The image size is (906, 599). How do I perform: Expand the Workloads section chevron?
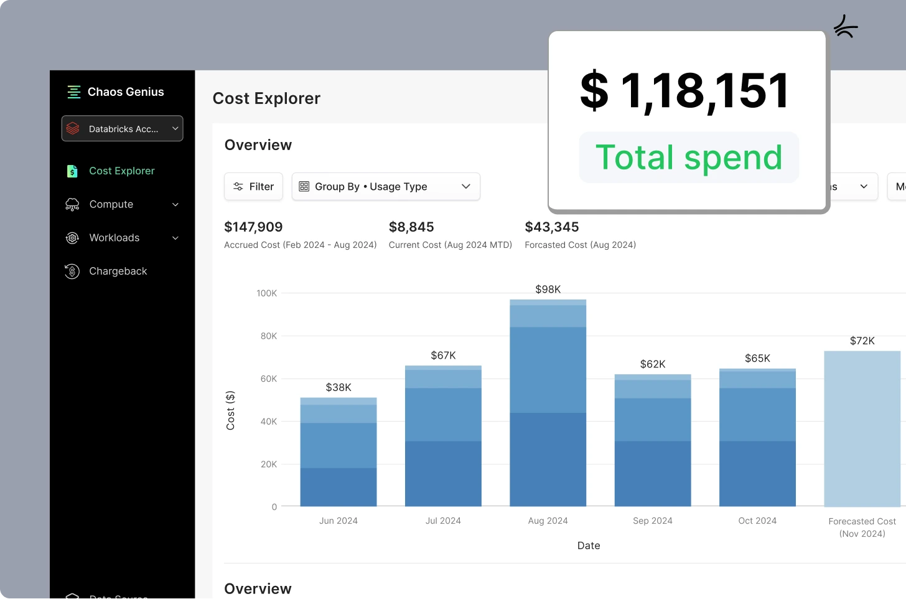pyautogui.click(x=175, y=238)
